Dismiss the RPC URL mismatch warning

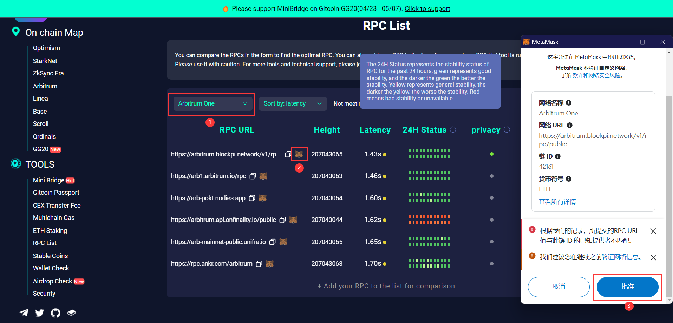point(653,231)
